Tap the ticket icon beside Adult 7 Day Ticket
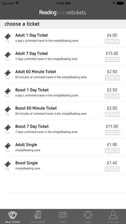Screen dimensions: 126x224 tap(8, 55)
